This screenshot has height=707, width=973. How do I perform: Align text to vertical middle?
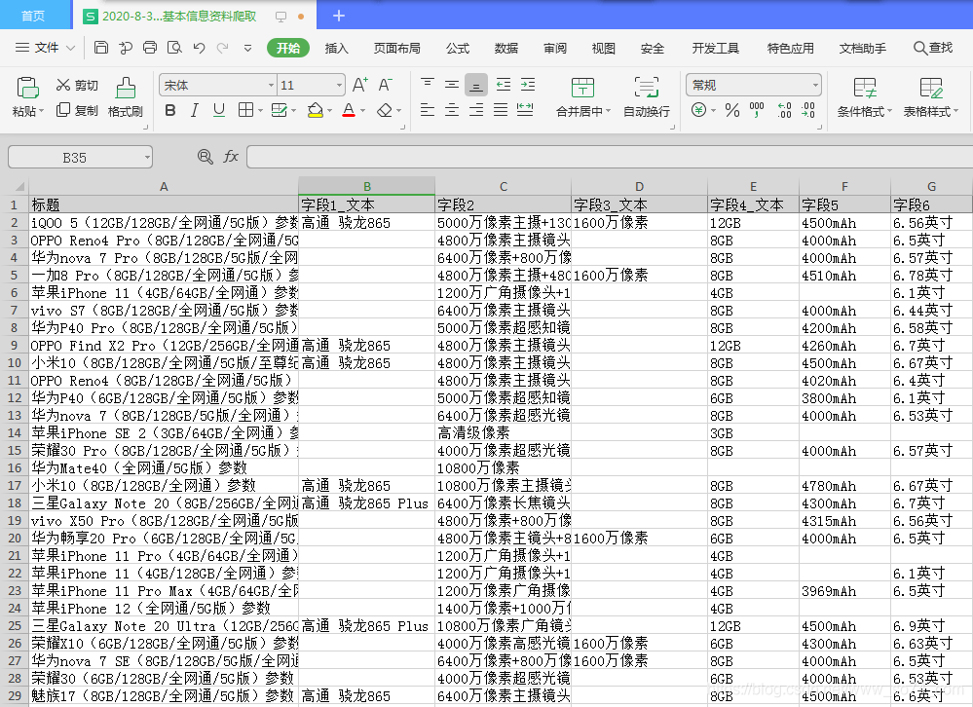pyautogui.click(x=452, y=84)
